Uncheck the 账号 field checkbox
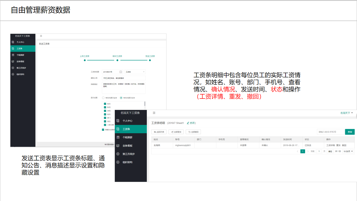Image resolution: width=357 pixels, height=201 pixels. (105, 107)
